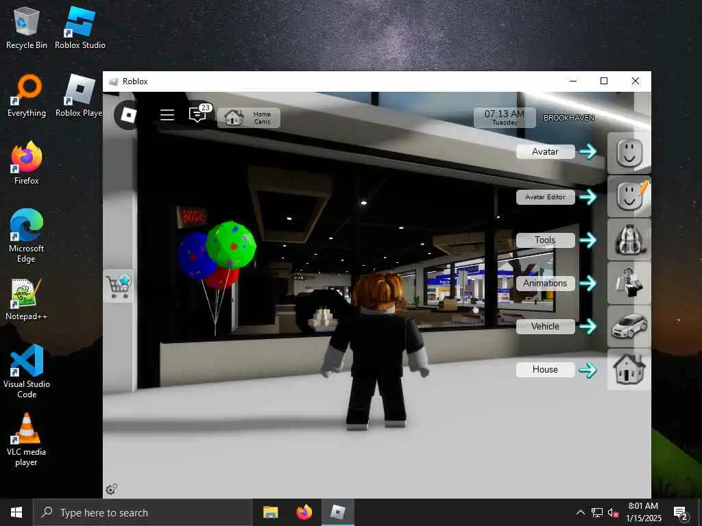The image size is (702, 526).
Task: Click the Avatar label button
Action: click(x=545, y=151)
